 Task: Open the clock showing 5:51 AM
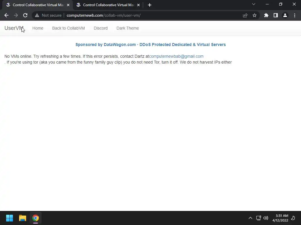(280, 218)
